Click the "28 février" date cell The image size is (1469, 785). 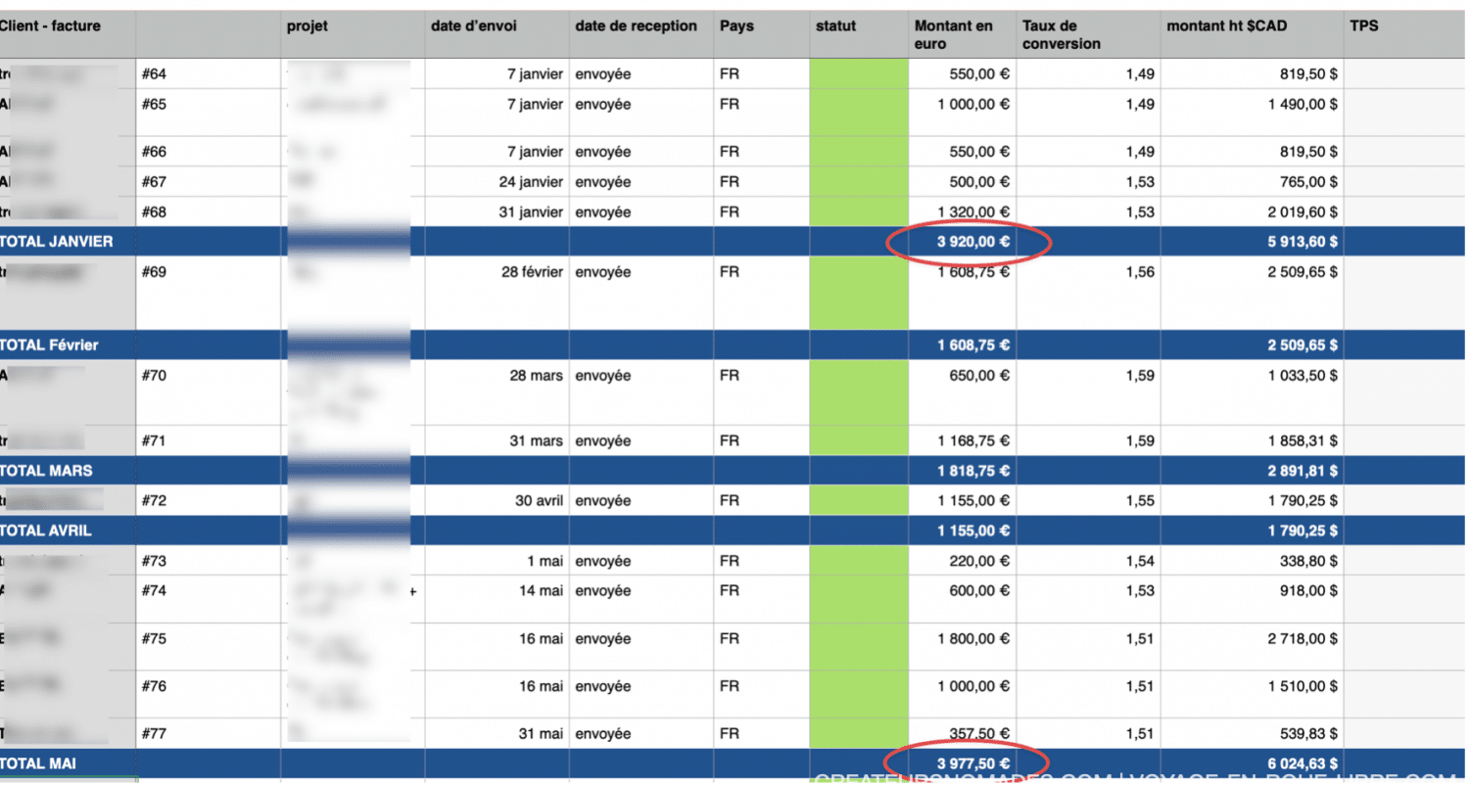pos(532,272)
